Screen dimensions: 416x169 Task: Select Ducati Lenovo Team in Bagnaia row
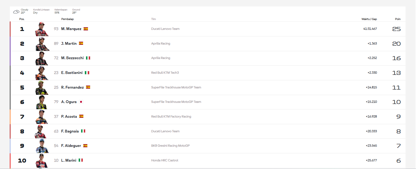pyautogui.click(x=165, y=131)
